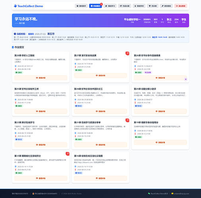Select the highlighted 作业提交 nav tab
The height and width of the screenshot is (198, 201).
[x=95, y=6]
